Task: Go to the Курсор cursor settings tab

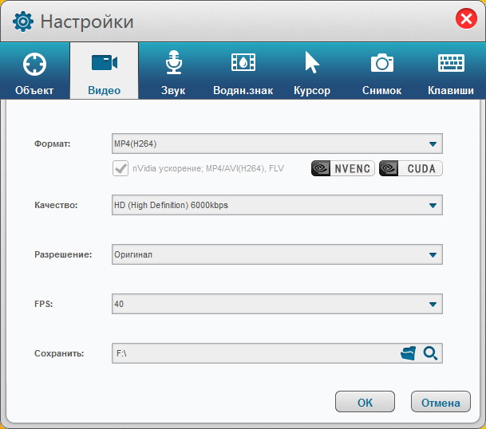Action: click(312, 72)
